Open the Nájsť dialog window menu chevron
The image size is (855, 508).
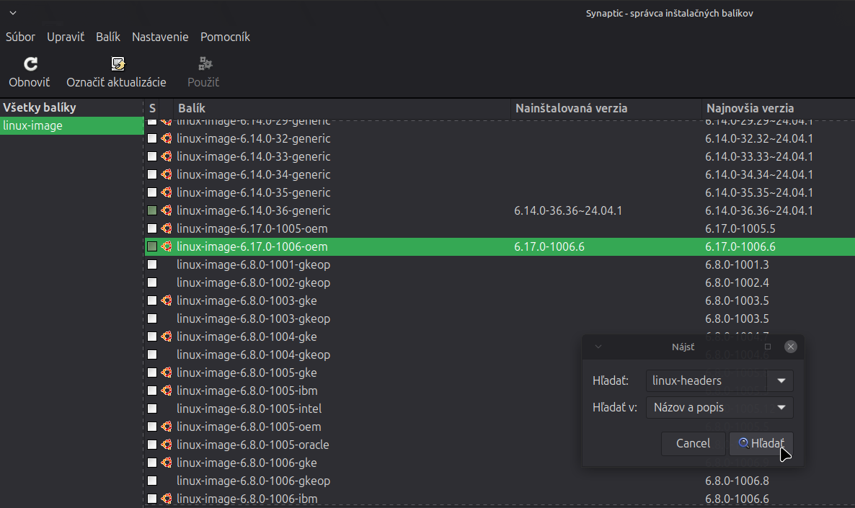(x=598, y=347)
